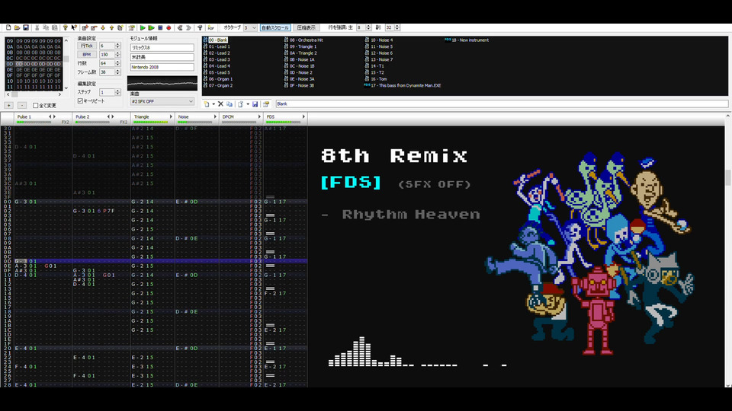Select instrument 06 - Organ 1
Viewport: 732px width, 411px height.
(220, 78)
